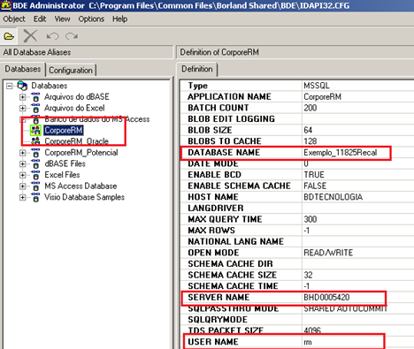Open the Help menu
Image resolution: width=414 pixels, height=349 pixels.
point(120,19)
